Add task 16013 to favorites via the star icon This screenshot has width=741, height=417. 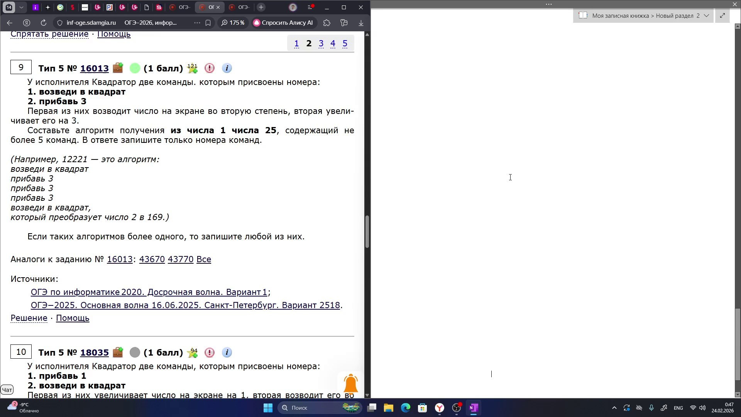(192, 68)
